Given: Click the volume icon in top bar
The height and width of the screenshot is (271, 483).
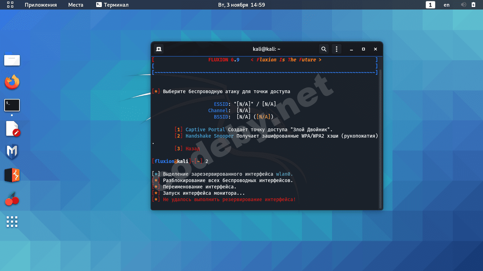Looking at the screenshot, I should (464, 5).
